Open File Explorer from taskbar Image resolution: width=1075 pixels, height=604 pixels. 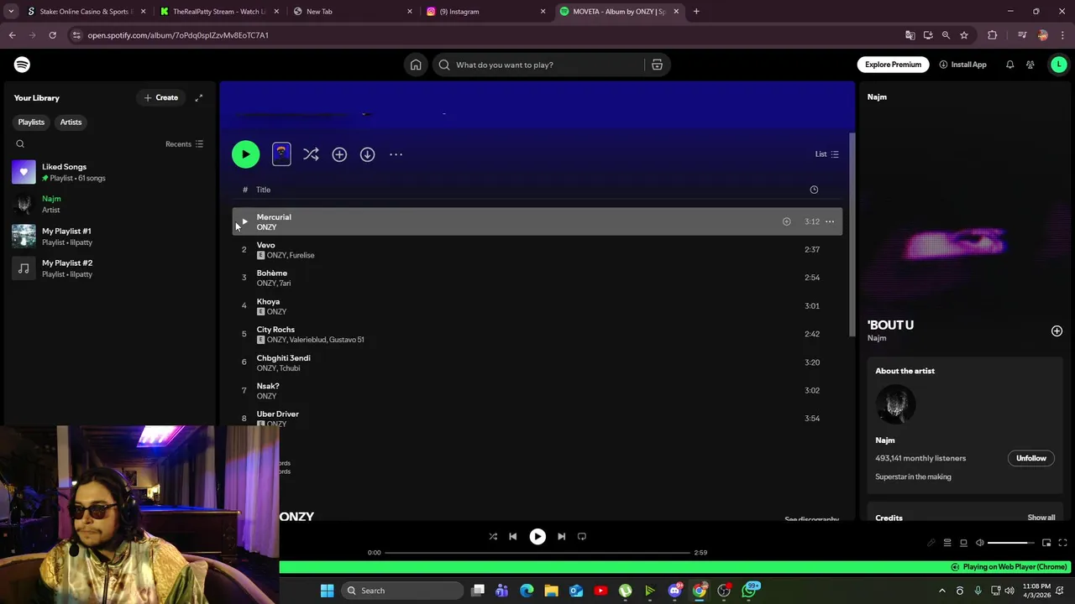click(x=551, y=591)
